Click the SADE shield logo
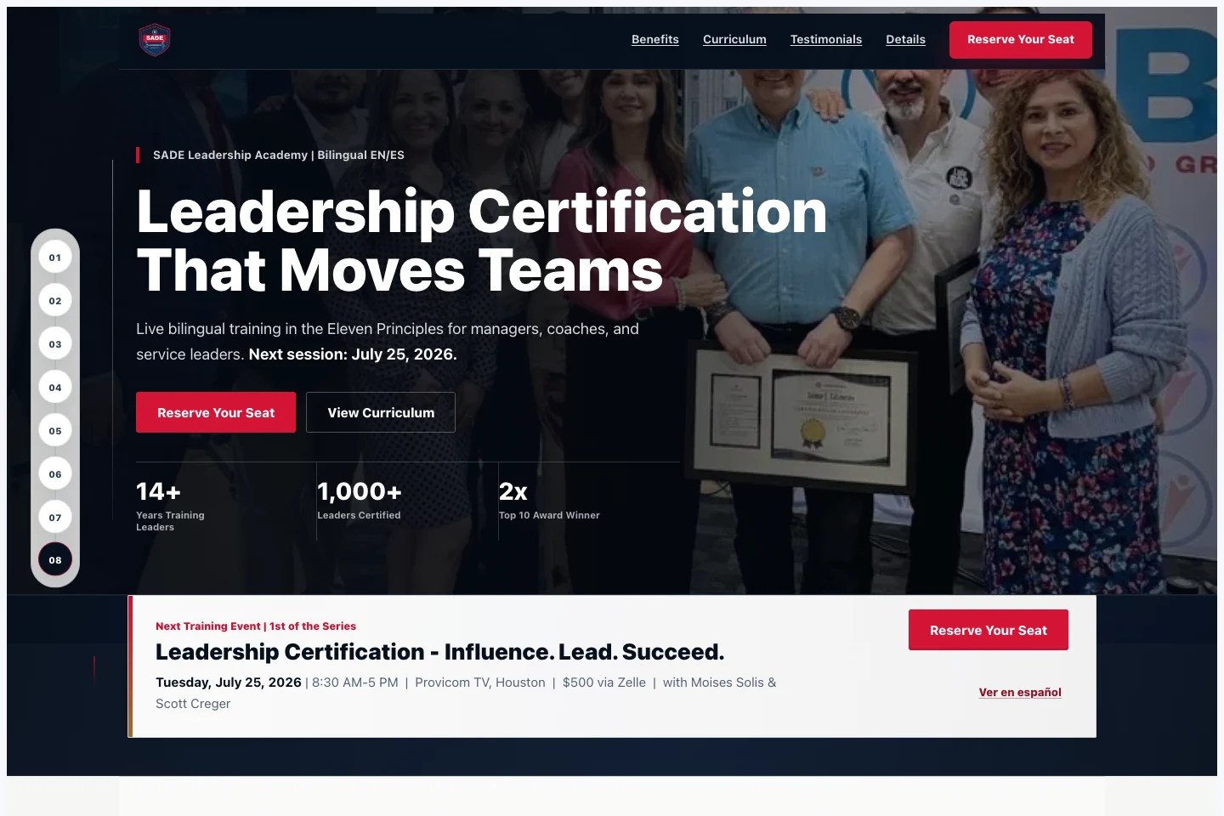 click(x=155, y=40)
